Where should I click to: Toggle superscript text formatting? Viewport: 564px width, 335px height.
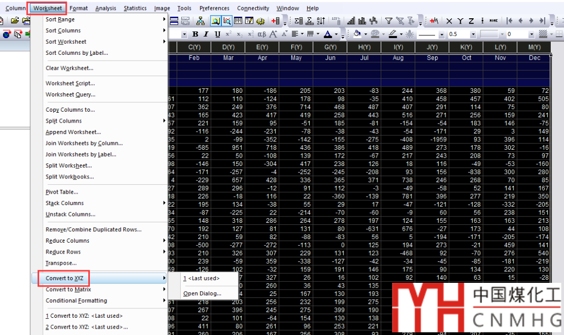[x=228, y=34]
